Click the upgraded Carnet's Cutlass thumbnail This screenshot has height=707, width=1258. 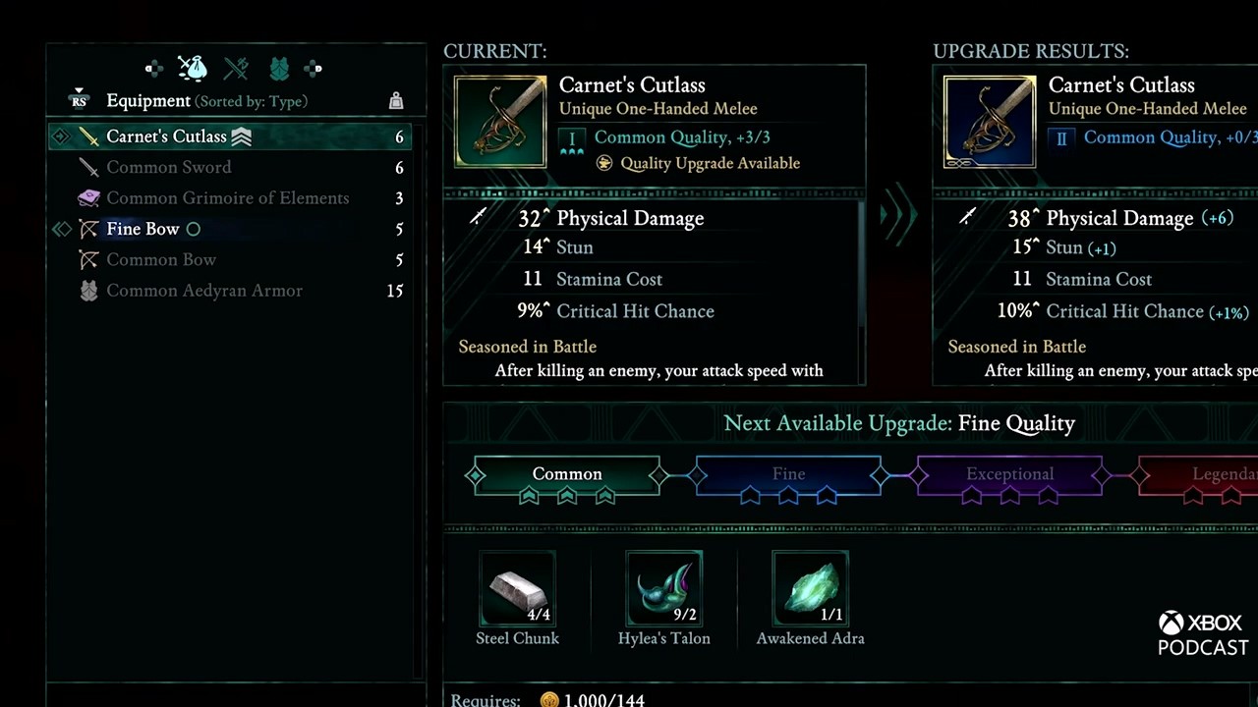click(x=990, y=122)
